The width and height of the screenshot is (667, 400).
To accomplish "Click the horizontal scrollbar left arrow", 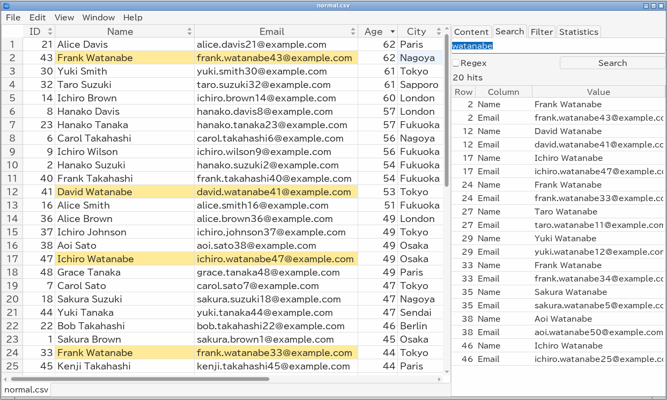I will 4,379.
